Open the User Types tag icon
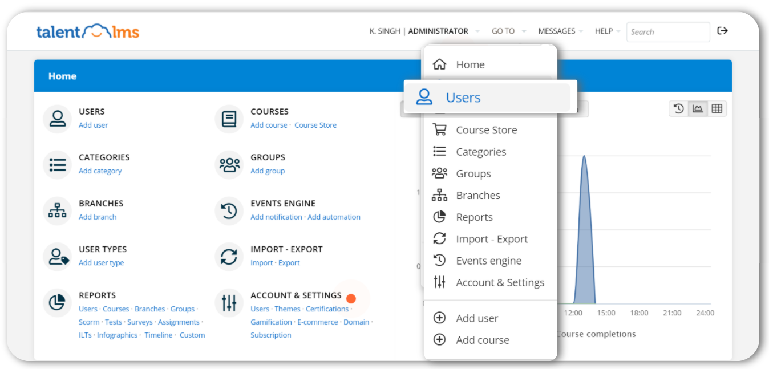 [57, 257]
